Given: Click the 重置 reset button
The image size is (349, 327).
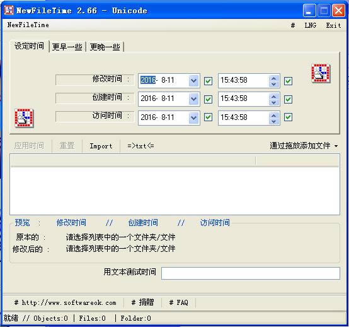Looking at the screenshot, I should coord(67,146).
